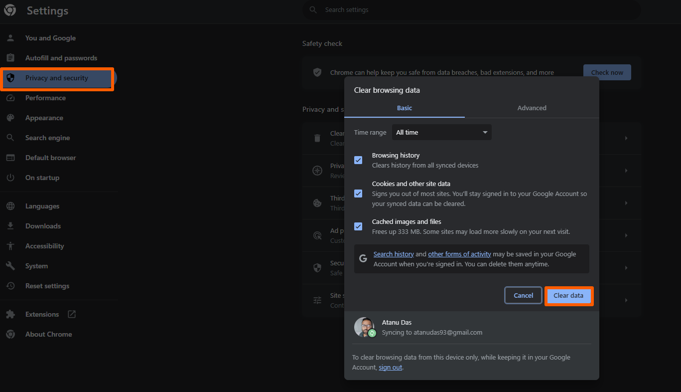Click the Syncing to atanudas93@gmail.com text
The image size is (681, 392).
click(x=432, y=332)
